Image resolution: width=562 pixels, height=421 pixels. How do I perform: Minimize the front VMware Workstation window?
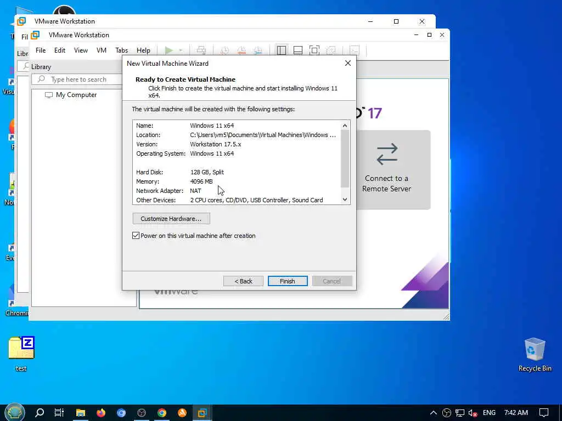416,35
